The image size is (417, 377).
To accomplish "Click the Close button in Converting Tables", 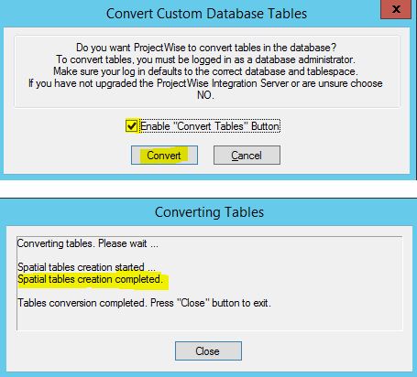I will pyautogui.click(x=208, y=351).
